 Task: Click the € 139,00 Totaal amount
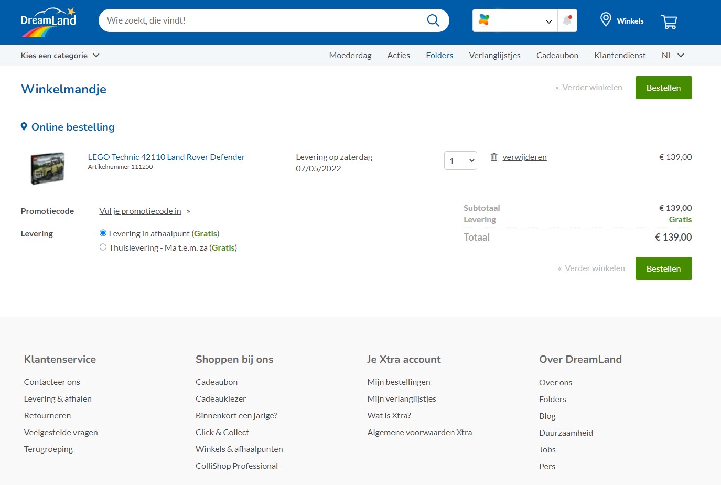pyautogui.click(x=673, y=238)
